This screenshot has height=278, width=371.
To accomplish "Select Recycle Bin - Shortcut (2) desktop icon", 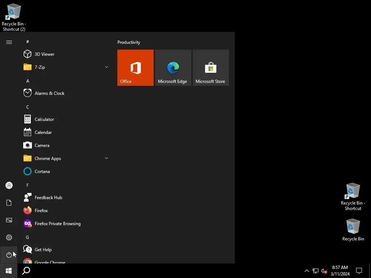I will [x=14, y=17].
